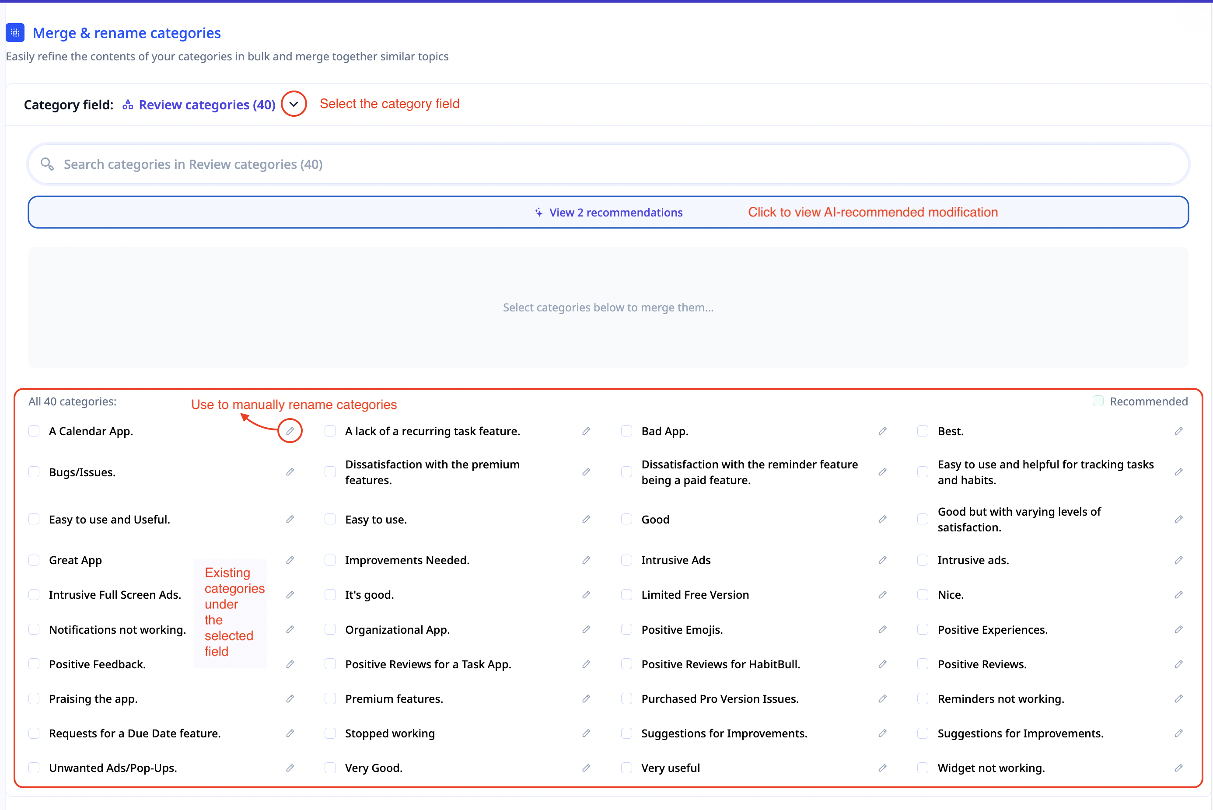This screenshot has height=810, width=1213.
Task: Tick the Stopped working category checkbox
Action: tap(330, 733)
